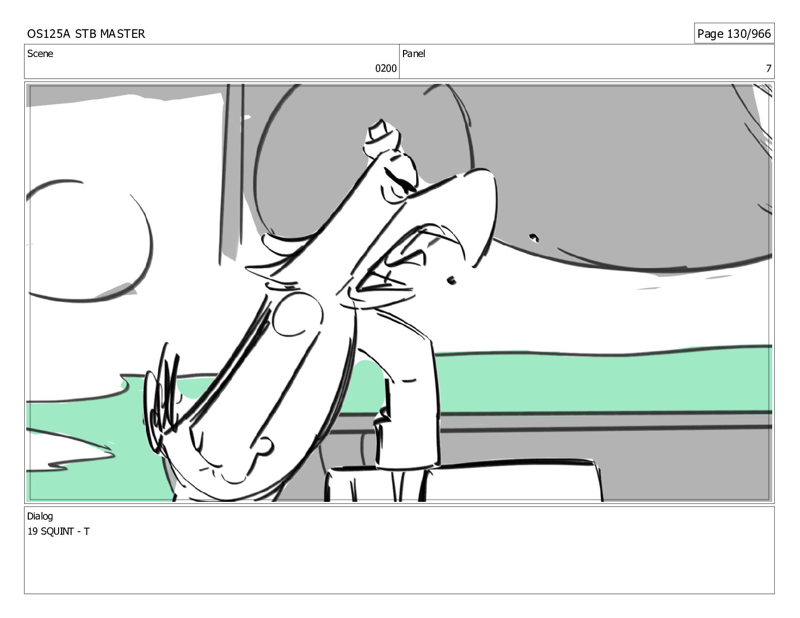Screen dimensions: 800x618
Task: Click the storyboard panel drawing thumbnail
Action: (x=399, y=292)
